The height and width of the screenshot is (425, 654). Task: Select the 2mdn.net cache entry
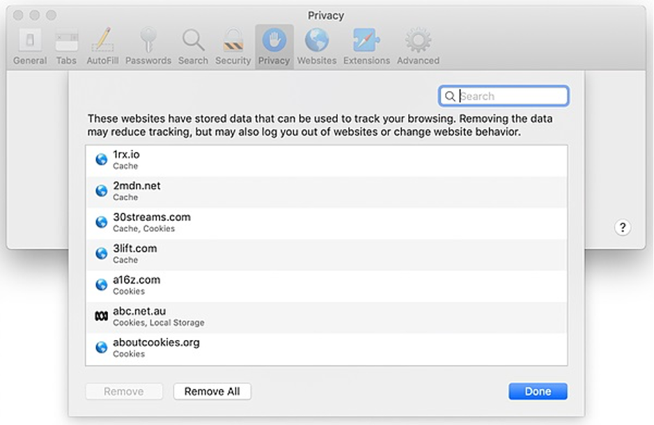tap(326, 192)
